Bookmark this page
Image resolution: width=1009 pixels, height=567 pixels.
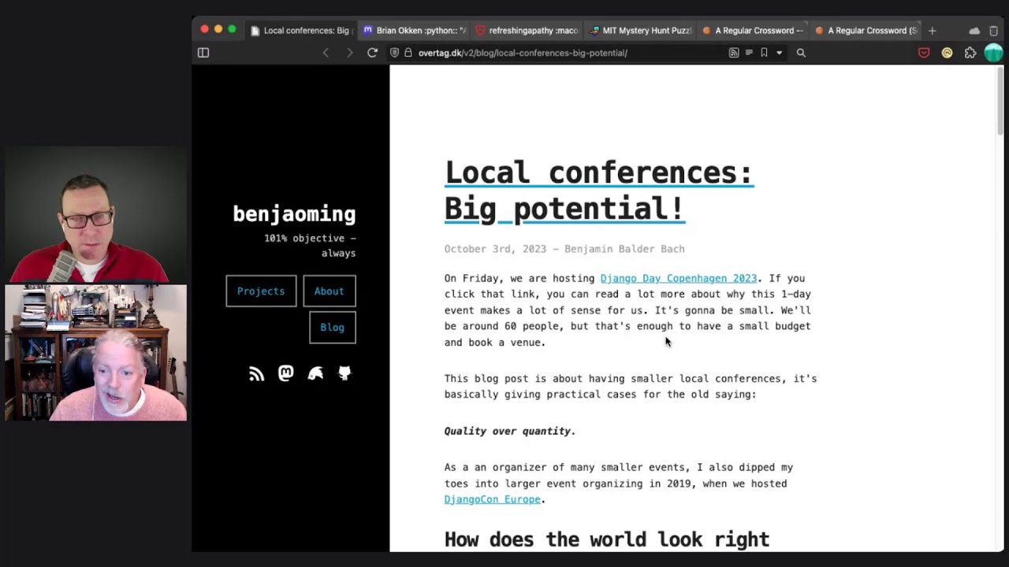point(764,53)
